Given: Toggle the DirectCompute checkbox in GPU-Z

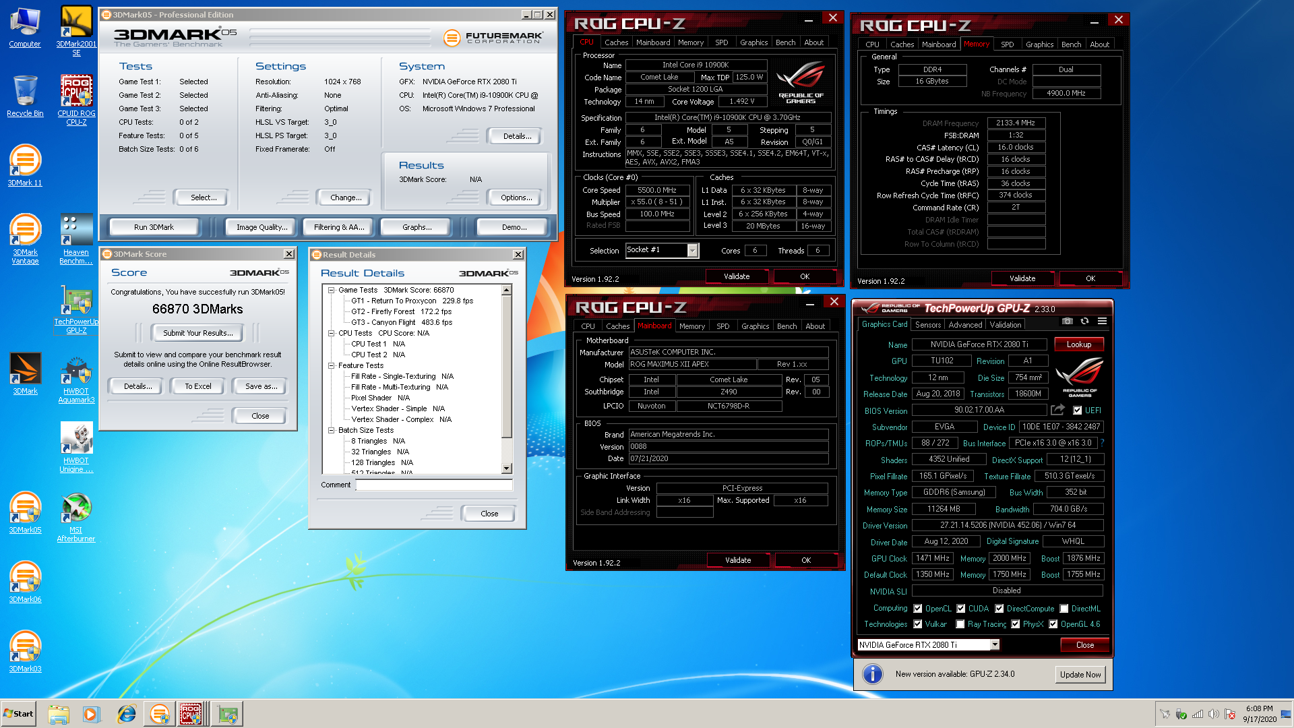Looking at the screenshot, I should (999, 609).
